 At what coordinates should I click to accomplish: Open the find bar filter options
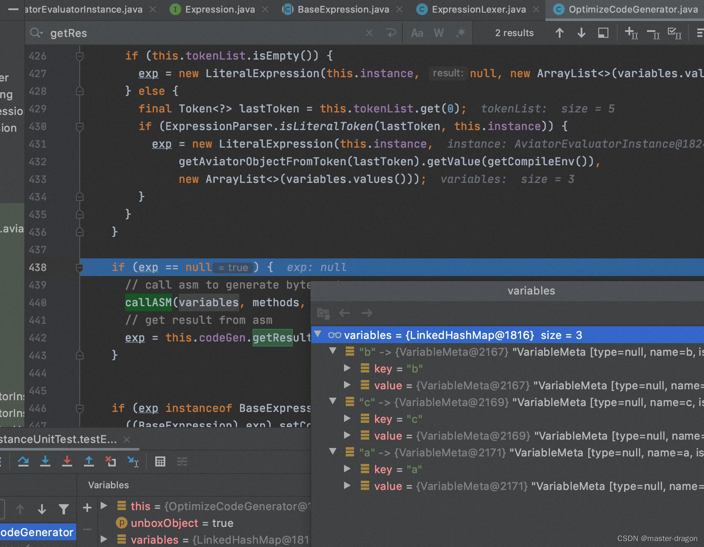[x=700, y=33]
